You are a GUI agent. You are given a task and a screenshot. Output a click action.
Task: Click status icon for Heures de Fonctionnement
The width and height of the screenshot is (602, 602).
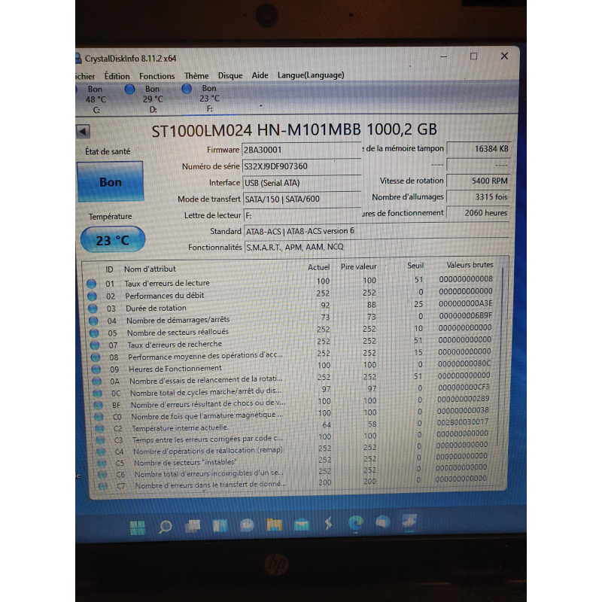coord(94,369)
